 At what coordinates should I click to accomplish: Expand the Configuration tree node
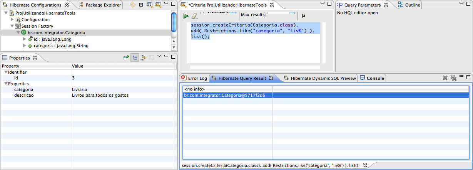pyautogui.click(x=12, y=20)
